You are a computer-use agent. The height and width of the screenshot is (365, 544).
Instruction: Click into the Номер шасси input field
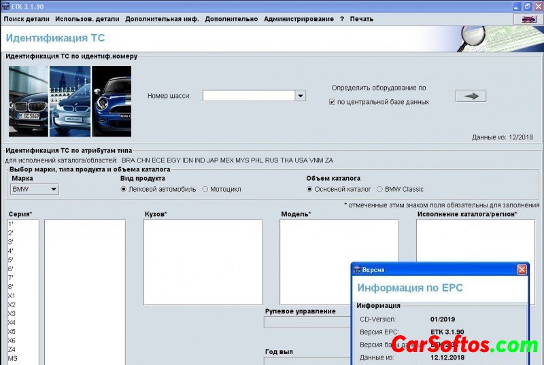coord(248,97)
